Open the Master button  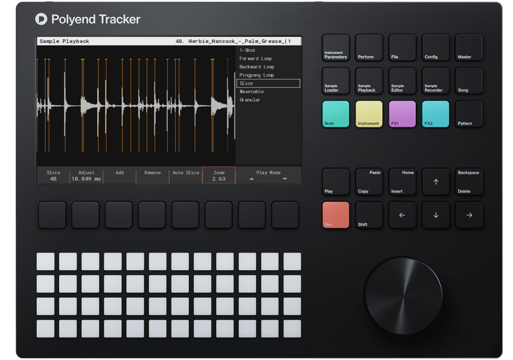468,47
